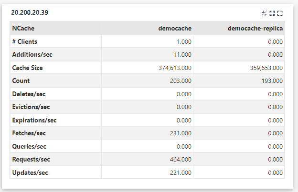Screen dimensions: 298x192
Task: Select the 20.200.20.39 panel title
Action: coord(30,12)
